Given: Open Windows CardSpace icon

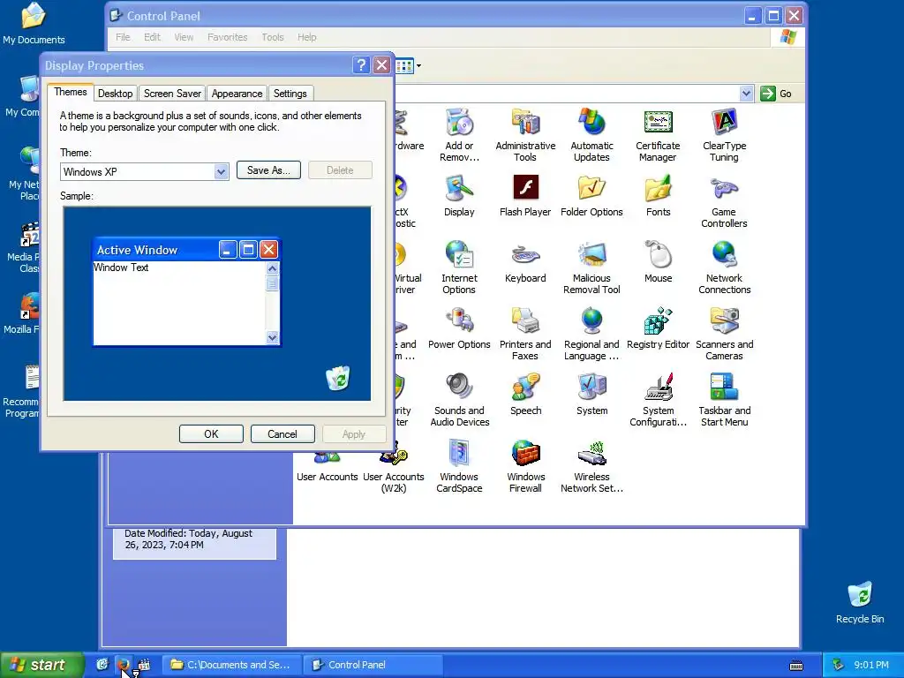Looking at the screenshot, I should click(x=459, y=466).
